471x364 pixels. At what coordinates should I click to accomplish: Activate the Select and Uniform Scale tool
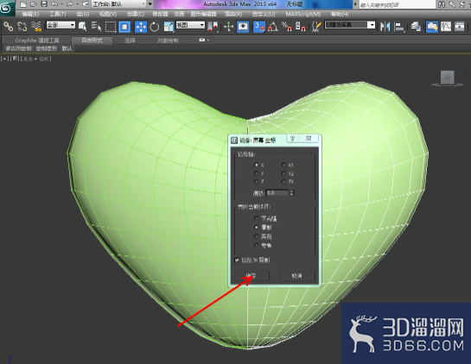pyautogui.click(x=169, y=27)
